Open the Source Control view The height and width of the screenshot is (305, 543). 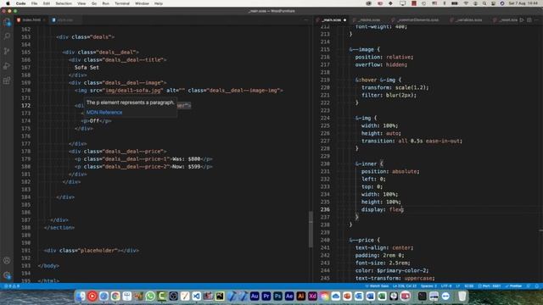[x=7, y=51]
